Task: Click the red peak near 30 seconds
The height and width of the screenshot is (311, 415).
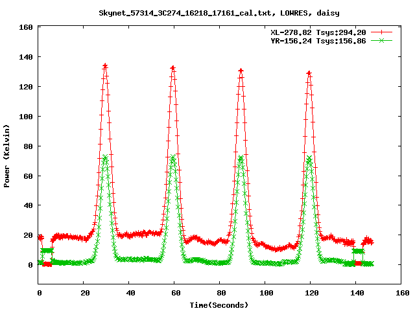Action: click(105, 65)
